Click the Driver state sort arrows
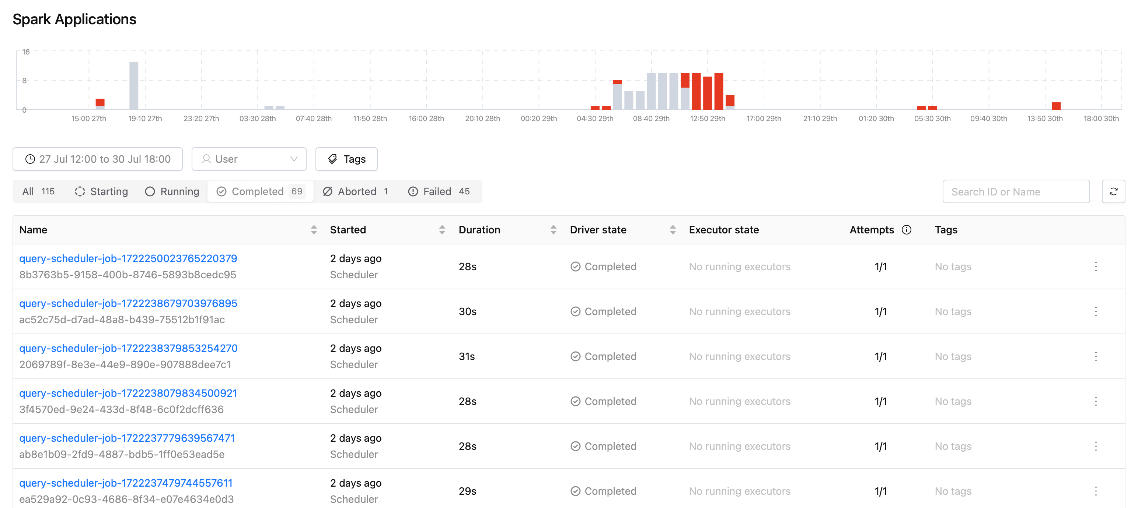 (673, 230)
